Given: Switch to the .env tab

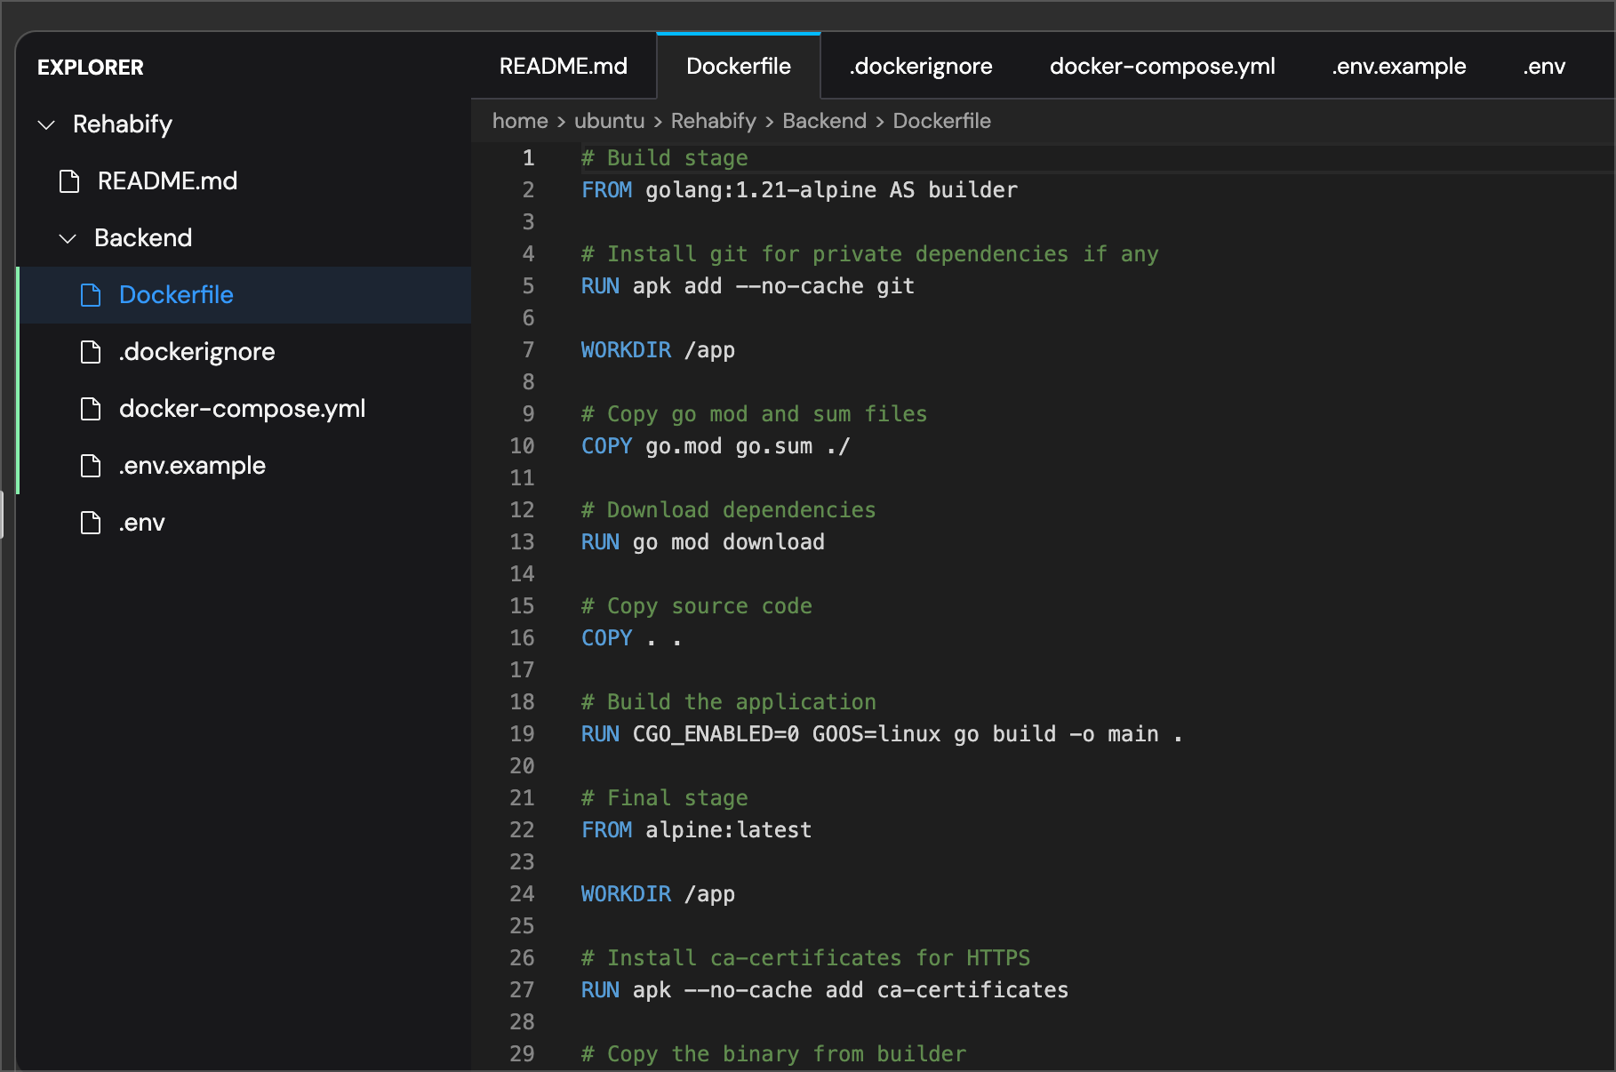Looking at the screenshot, I should point(1544,67).
